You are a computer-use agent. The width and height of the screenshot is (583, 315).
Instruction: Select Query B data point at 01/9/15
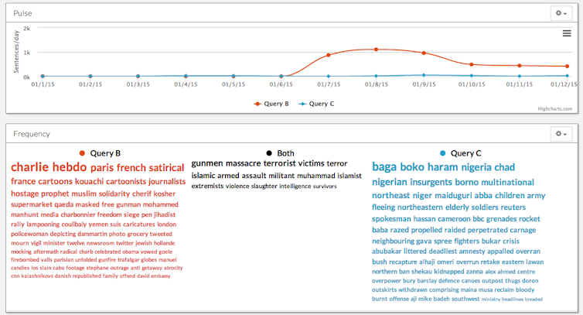424,53
